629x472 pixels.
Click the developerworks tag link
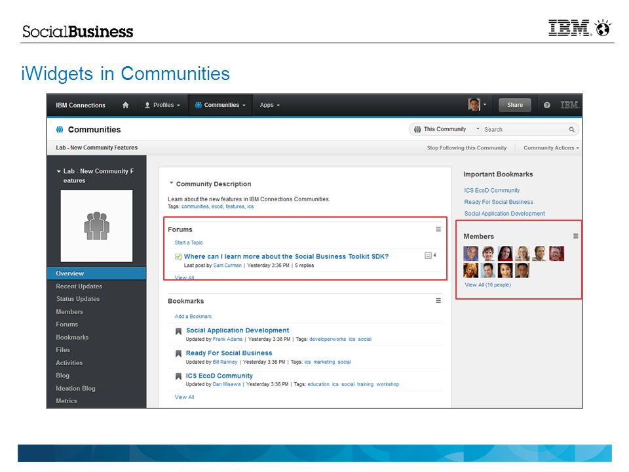click(328, 339)
